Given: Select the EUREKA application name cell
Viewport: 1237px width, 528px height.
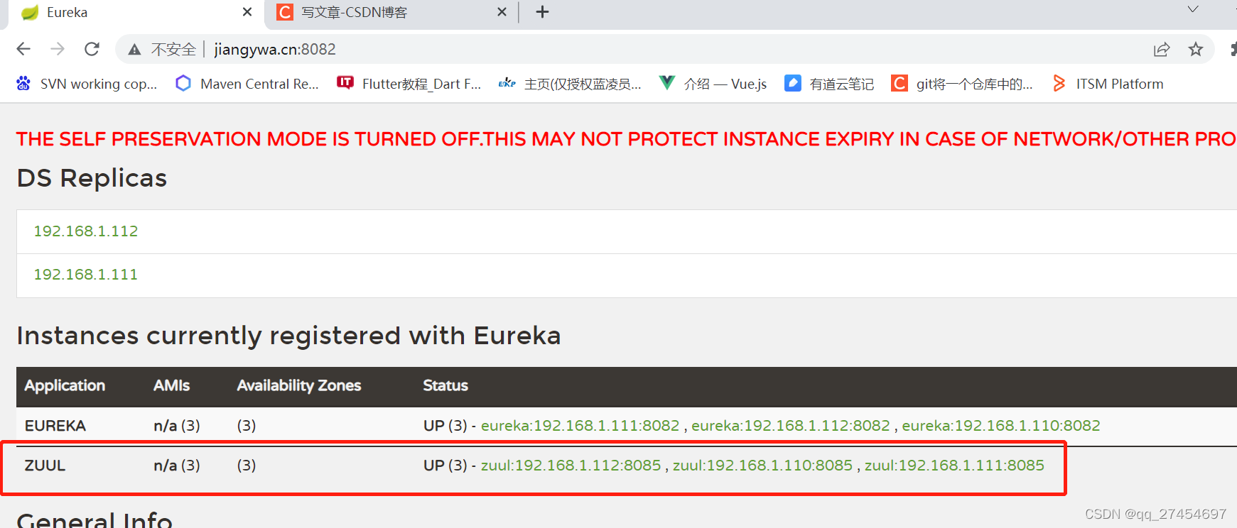Looking at the screenshot, I should click(x=55, y=425).
